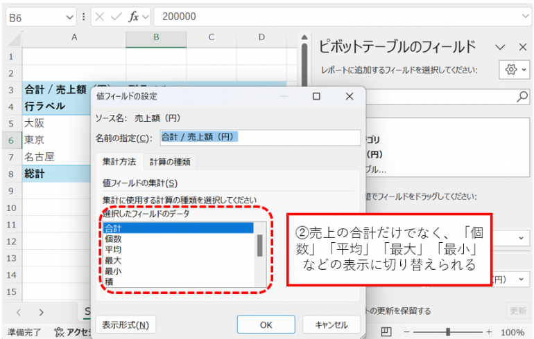
Task: Click the formula bar cancel X icon
Action: coord(98,17)
